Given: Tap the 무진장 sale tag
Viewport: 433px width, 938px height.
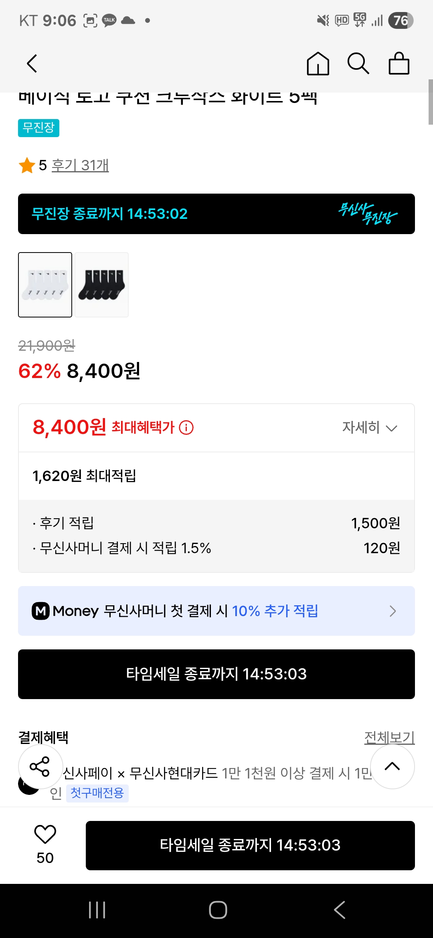Looking at the screenshot, I should click(38, 128).
